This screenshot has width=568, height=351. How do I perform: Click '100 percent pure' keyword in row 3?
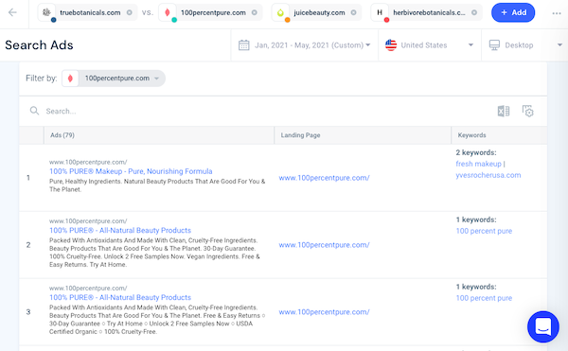pos(484,298)
